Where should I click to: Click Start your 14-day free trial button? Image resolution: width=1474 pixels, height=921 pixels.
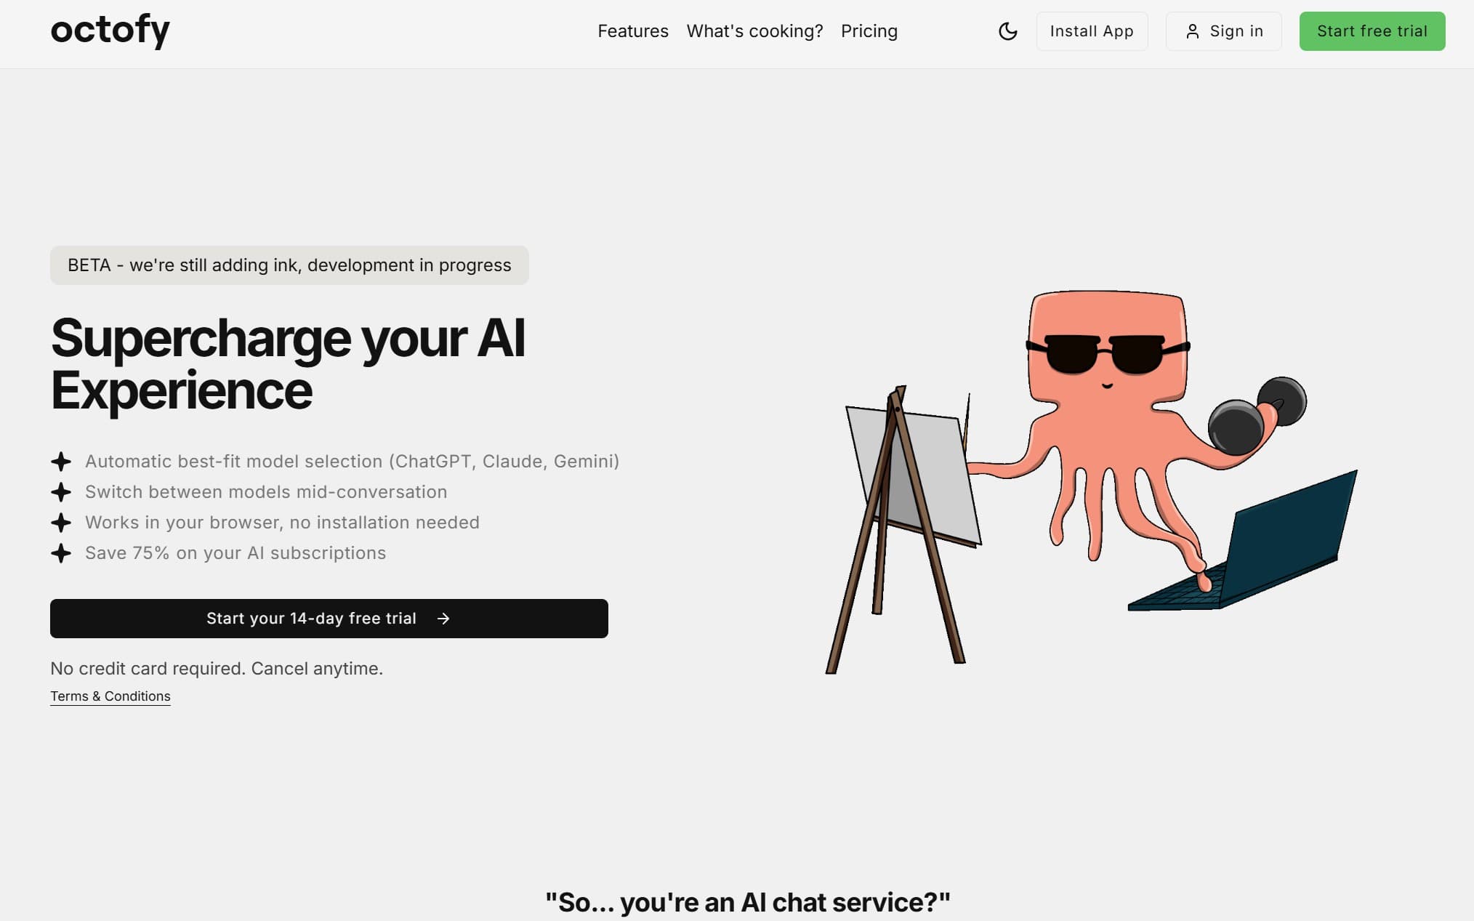pyautogui.click(x=329, y=619)
